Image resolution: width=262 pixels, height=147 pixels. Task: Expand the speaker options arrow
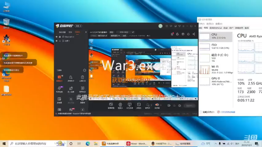[x=161, y=105]
